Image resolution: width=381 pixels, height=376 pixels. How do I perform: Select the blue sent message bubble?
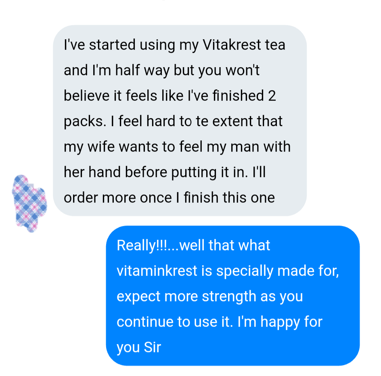(x=233, y=296)
